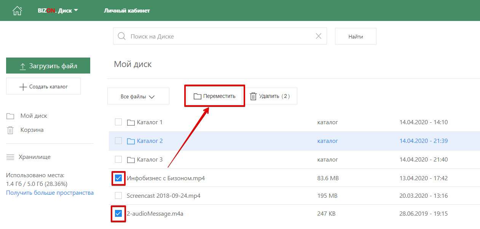Click Получить больше пространства link

point(50,193)
